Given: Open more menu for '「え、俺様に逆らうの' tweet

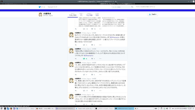Looking at the screenshot, I should [x=100, y=90].
